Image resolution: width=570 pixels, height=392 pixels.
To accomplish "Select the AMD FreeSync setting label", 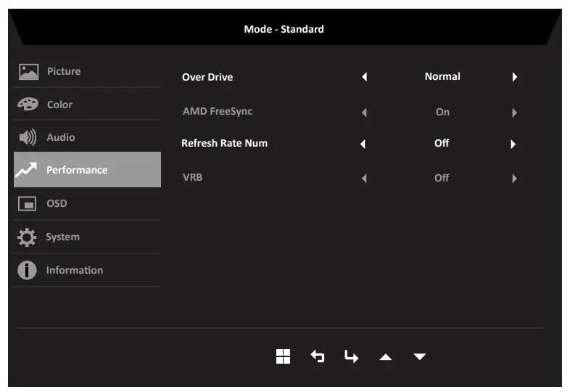I will (218, 111).
